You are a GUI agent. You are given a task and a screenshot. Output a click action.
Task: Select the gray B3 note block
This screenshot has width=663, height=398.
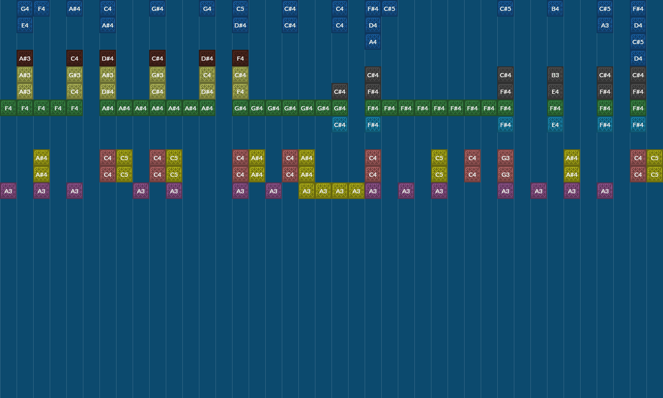(x=555, y=75)
